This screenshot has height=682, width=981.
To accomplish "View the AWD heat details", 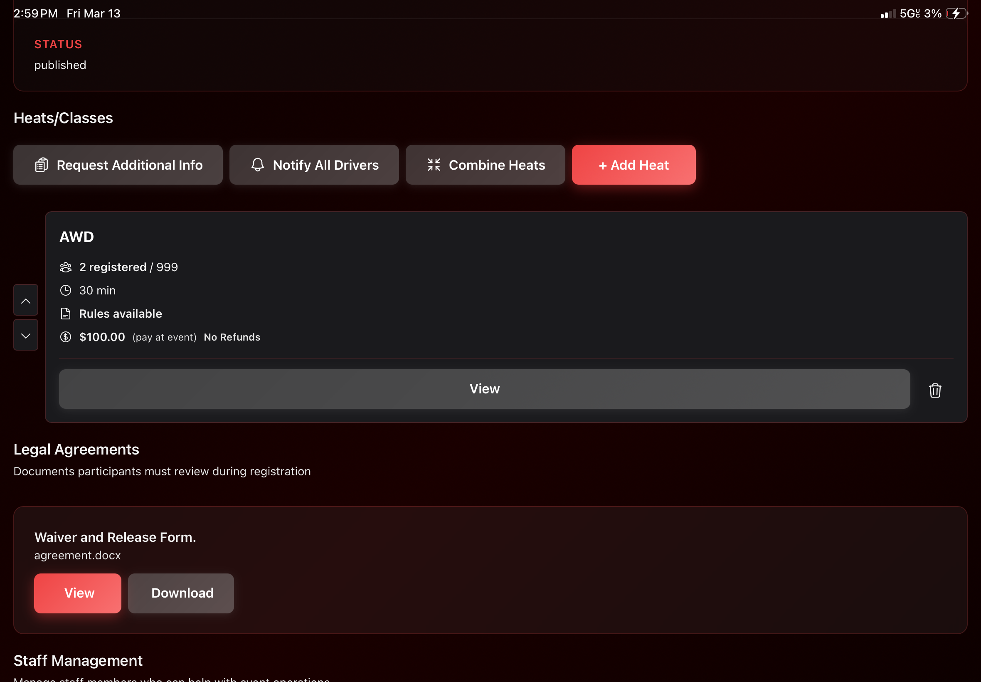I will (x=484, y=389).
